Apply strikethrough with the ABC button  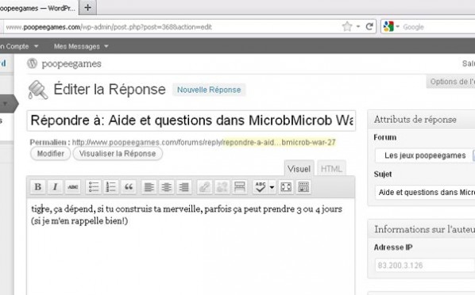point(73,186)
